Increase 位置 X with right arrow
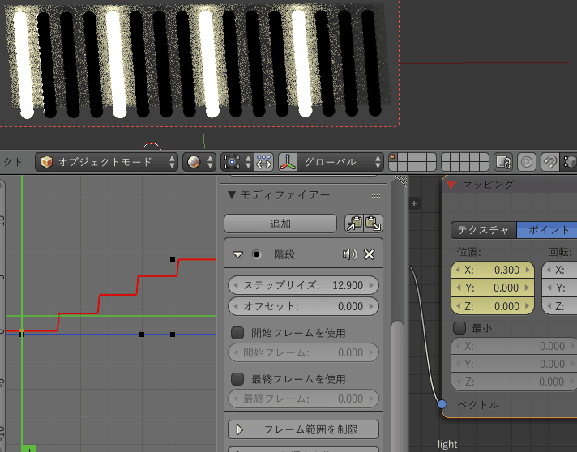 (528, 270)
